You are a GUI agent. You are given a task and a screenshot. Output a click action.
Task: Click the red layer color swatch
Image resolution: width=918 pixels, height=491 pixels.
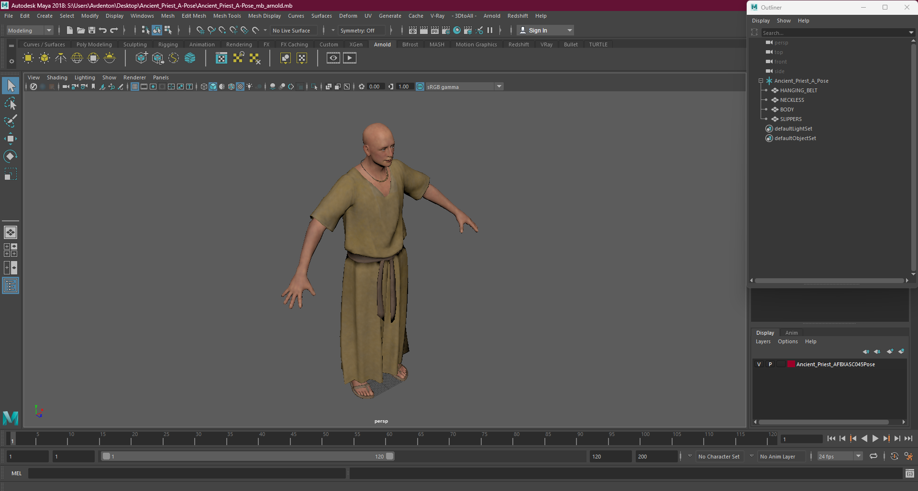click(x=791, y=364)
